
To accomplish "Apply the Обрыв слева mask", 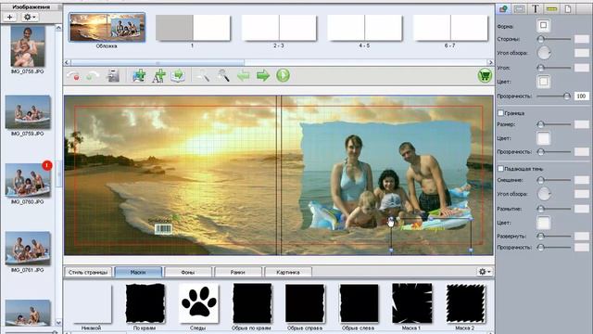I will point(359,303).
